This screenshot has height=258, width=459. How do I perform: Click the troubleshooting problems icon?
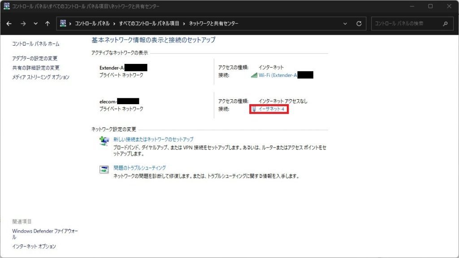[104, 169]
